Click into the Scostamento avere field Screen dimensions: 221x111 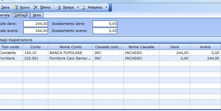105,31
